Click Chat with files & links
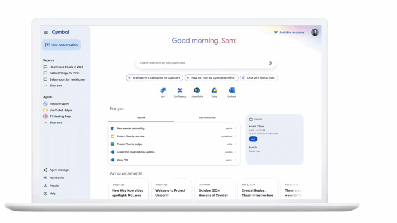This screenshot has width=397, height=223. coord(259,78)
